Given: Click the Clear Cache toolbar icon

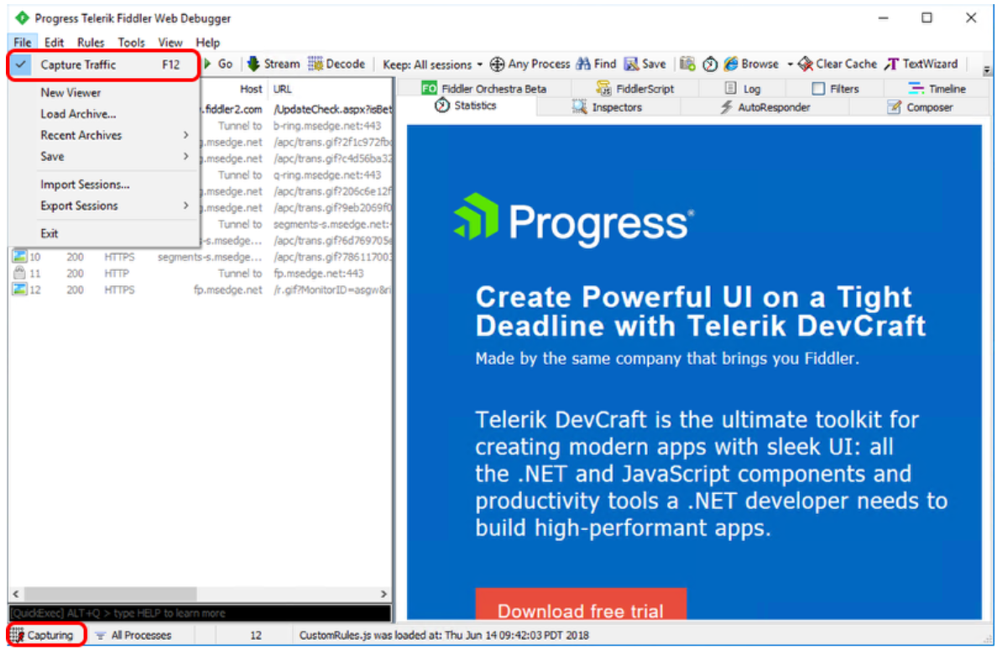Looking at the screenshot, I should [806, 64].
